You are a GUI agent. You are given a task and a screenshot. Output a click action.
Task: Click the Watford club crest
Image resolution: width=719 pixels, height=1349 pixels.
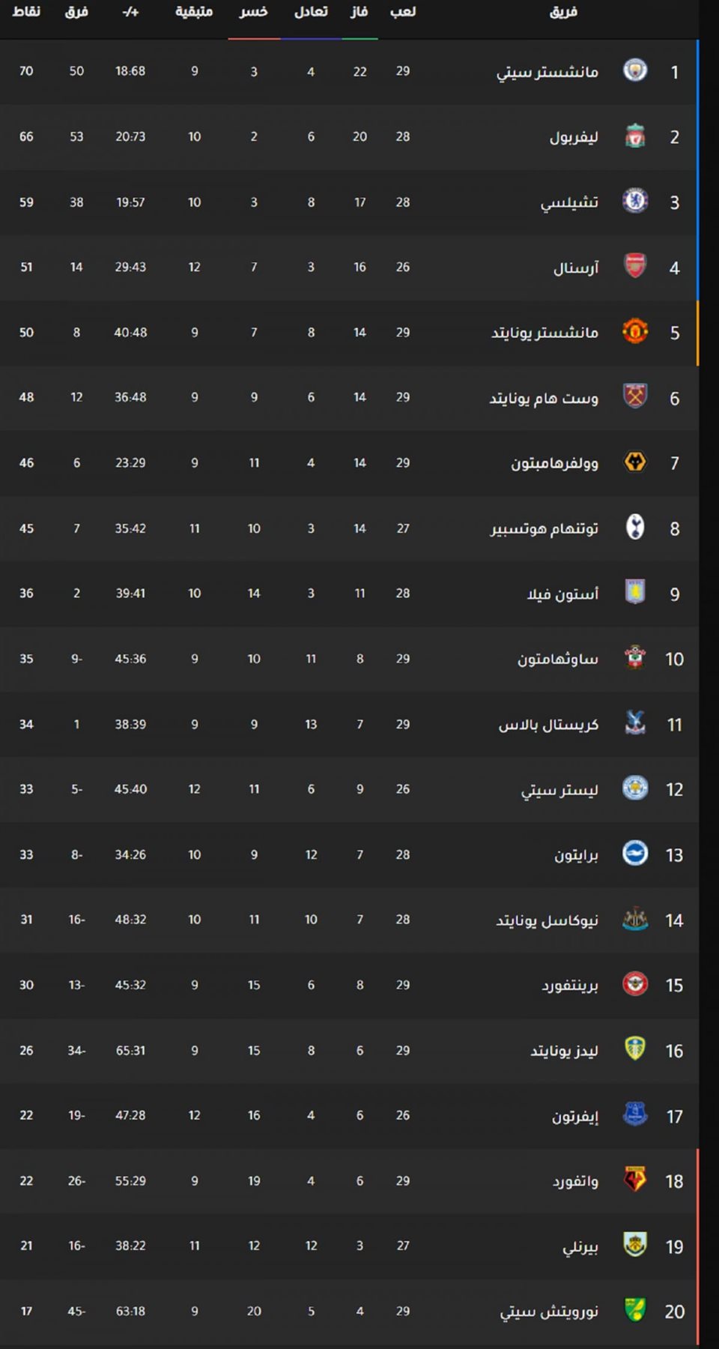click(x=635, y=1180)
